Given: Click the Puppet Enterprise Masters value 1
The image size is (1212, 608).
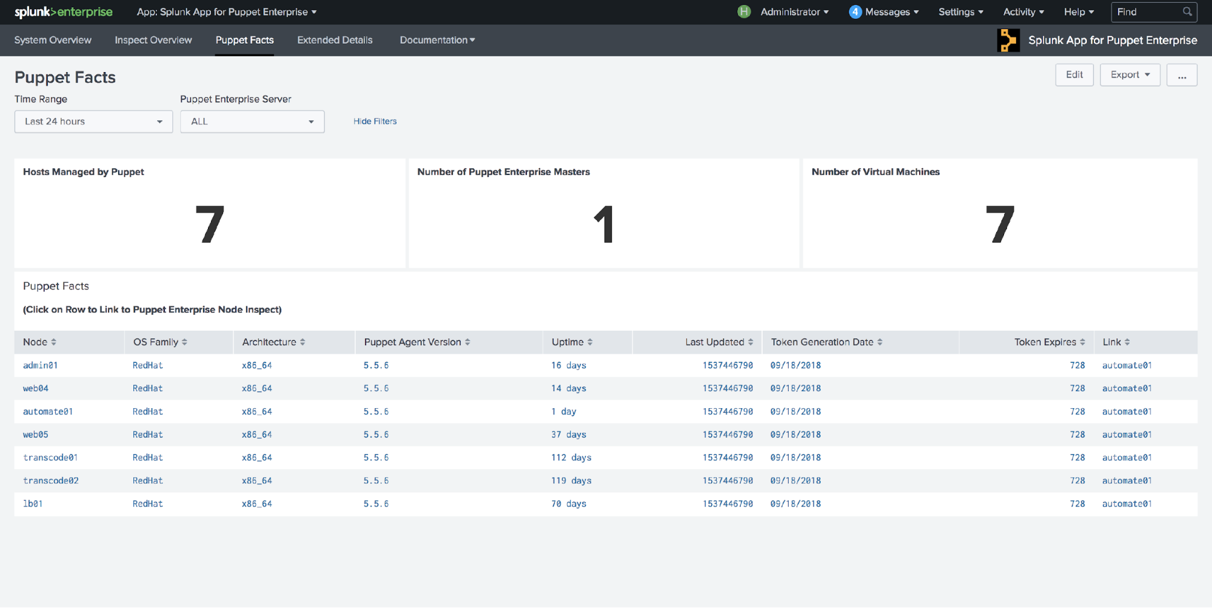Looking at the screenshot, I should pos(604,225).
